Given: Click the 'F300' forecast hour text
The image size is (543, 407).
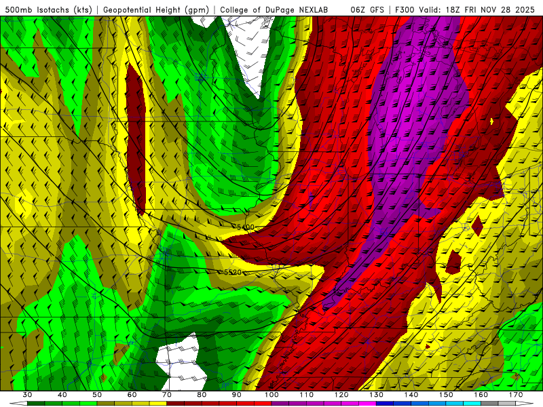Looking at the screenshot, I should click(x=405, y=9).
